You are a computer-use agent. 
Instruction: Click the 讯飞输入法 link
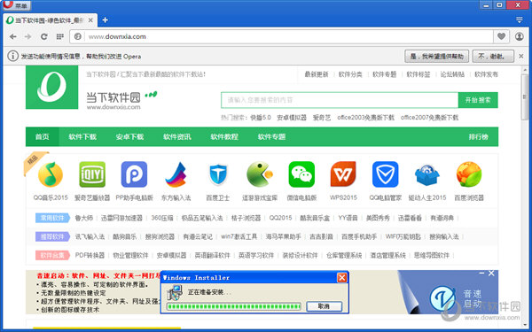[x=90, y=236]
